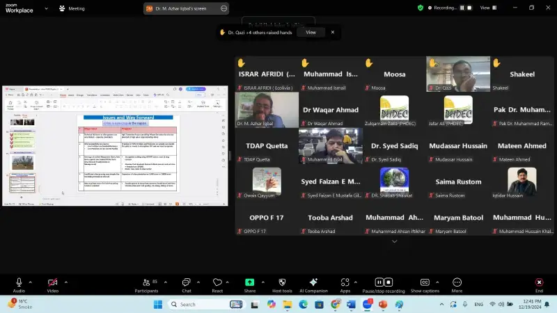
Task: Dismiss the raised hands notification
Action: click(333, 32)
